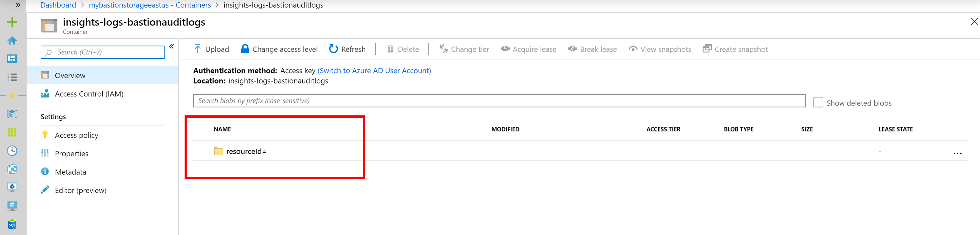980x235 pixels.
Task: Click the Search blobs by prefix field
Action: (499, 101)
